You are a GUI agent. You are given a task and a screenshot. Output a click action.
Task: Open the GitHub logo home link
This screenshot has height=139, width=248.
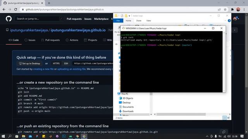(x=9, y=19)
